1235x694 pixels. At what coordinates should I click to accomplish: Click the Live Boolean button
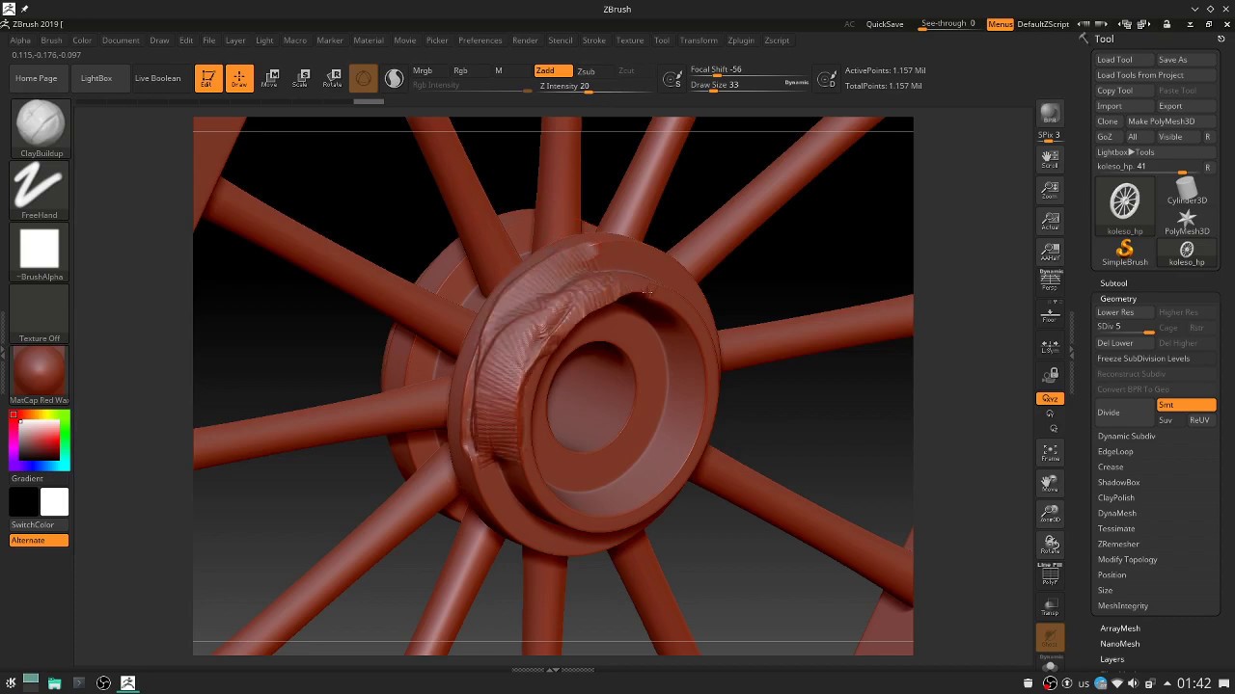[x=157, y=78]
